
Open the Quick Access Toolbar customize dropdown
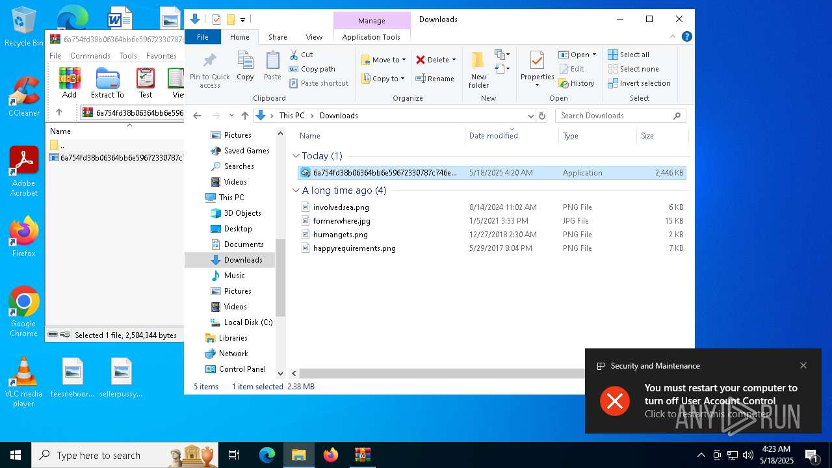(243, 19)
